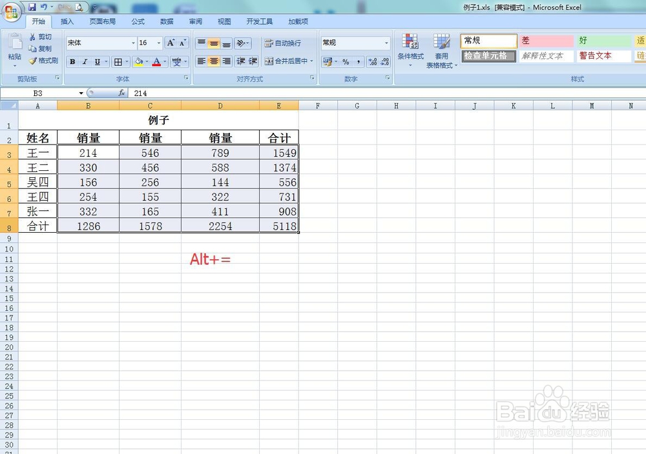Apply bottom vertical alignment

pyautogui.click(x=227, y=43)
